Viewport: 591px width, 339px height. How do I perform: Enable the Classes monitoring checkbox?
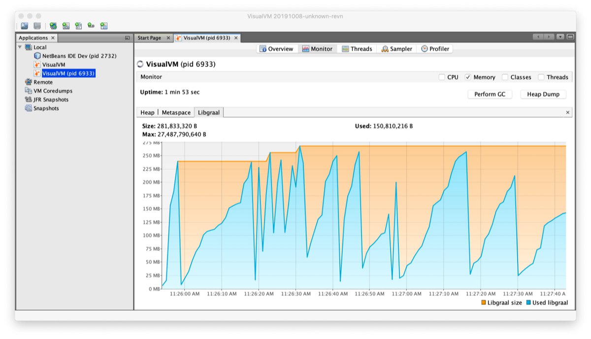(x=505, y=77)
